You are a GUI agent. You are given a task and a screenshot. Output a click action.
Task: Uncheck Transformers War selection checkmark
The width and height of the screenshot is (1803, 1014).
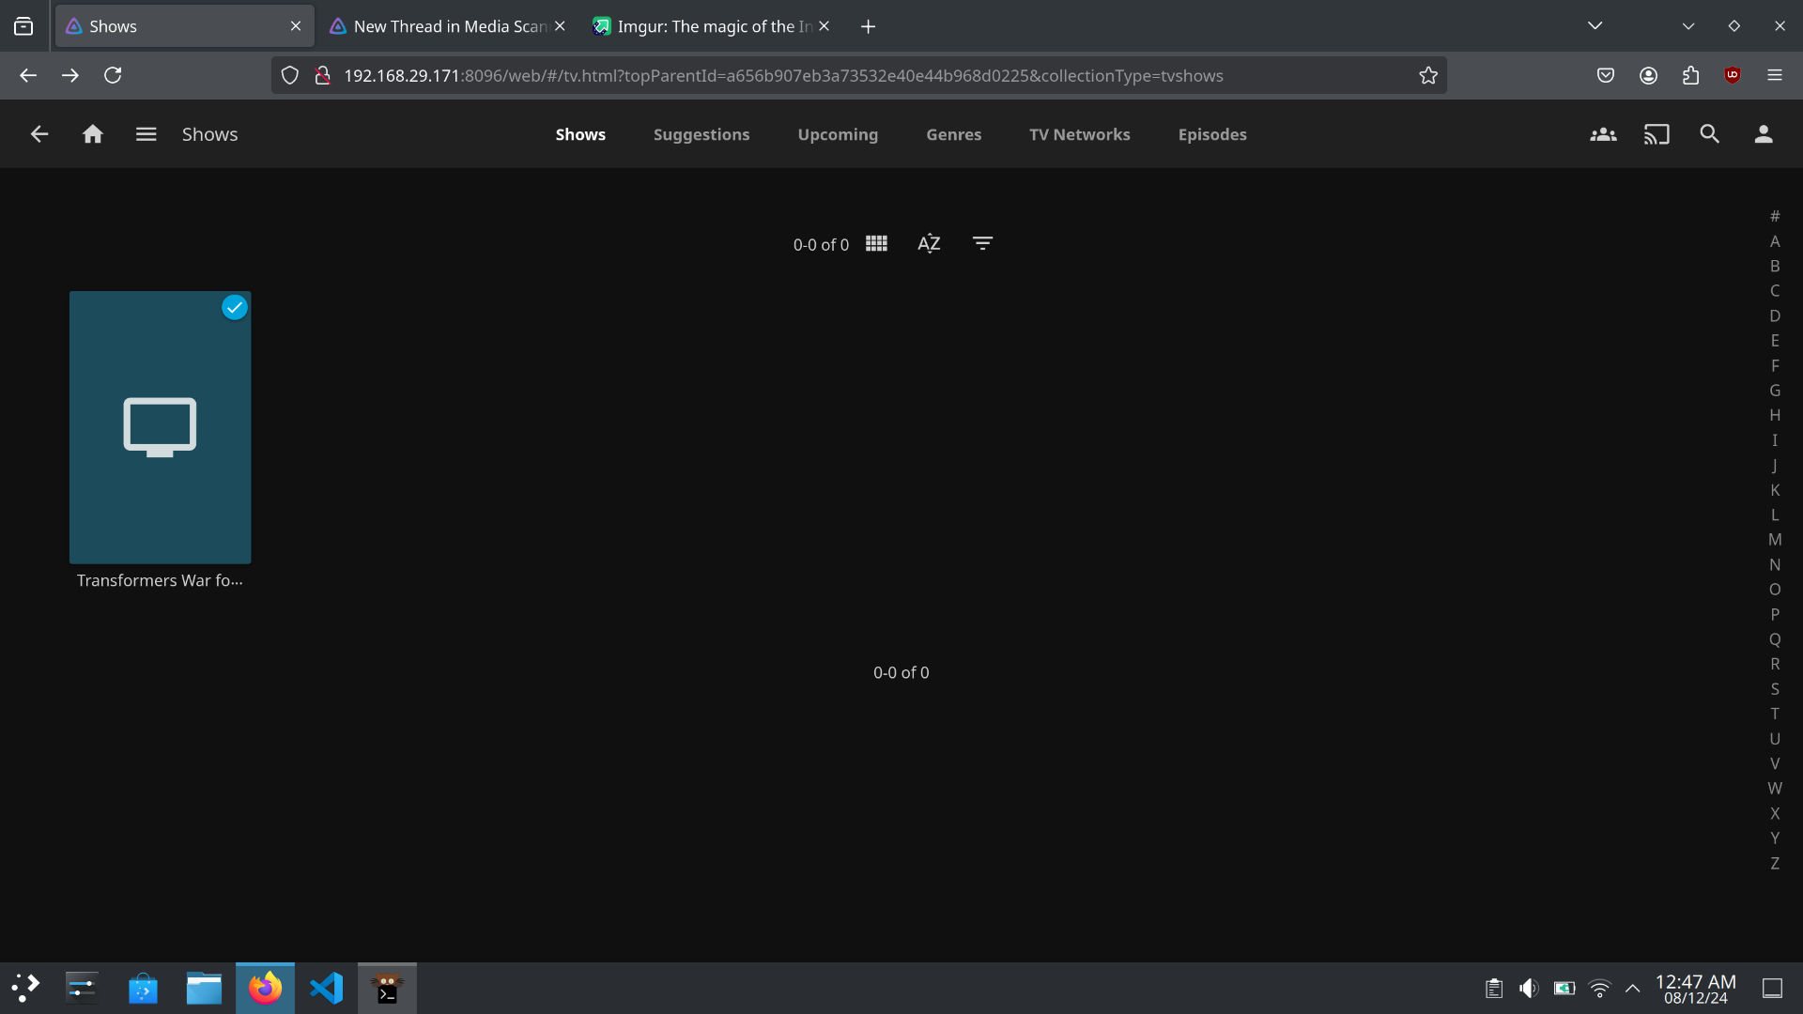pyautogui.click(x=235, y=307)
